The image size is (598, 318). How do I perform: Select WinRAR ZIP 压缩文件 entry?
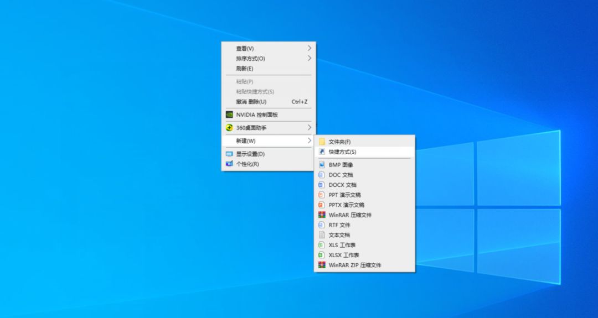pyautogui.click(x=354, y=265)
